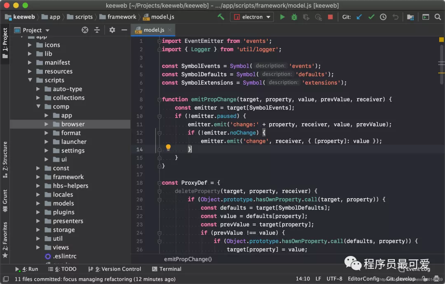
Task: Click the framework breadcrumb
Action: (x=118, y=17)
